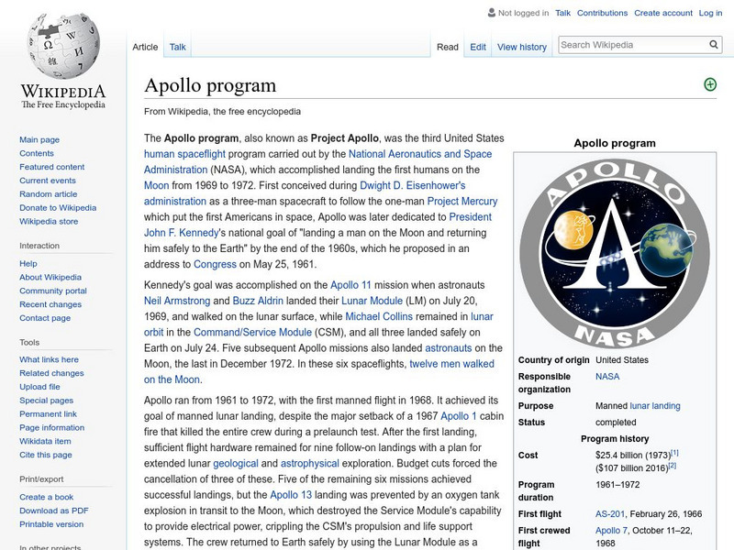Click What links here

point(49,359)
